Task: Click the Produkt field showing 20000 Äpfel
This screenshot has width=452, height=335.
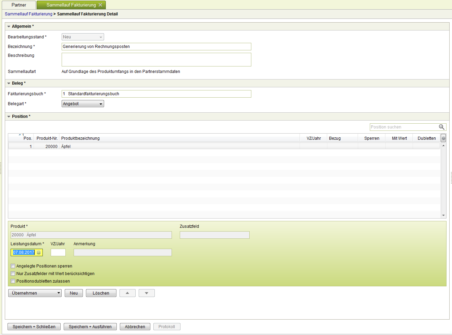Action: (91, 235)
